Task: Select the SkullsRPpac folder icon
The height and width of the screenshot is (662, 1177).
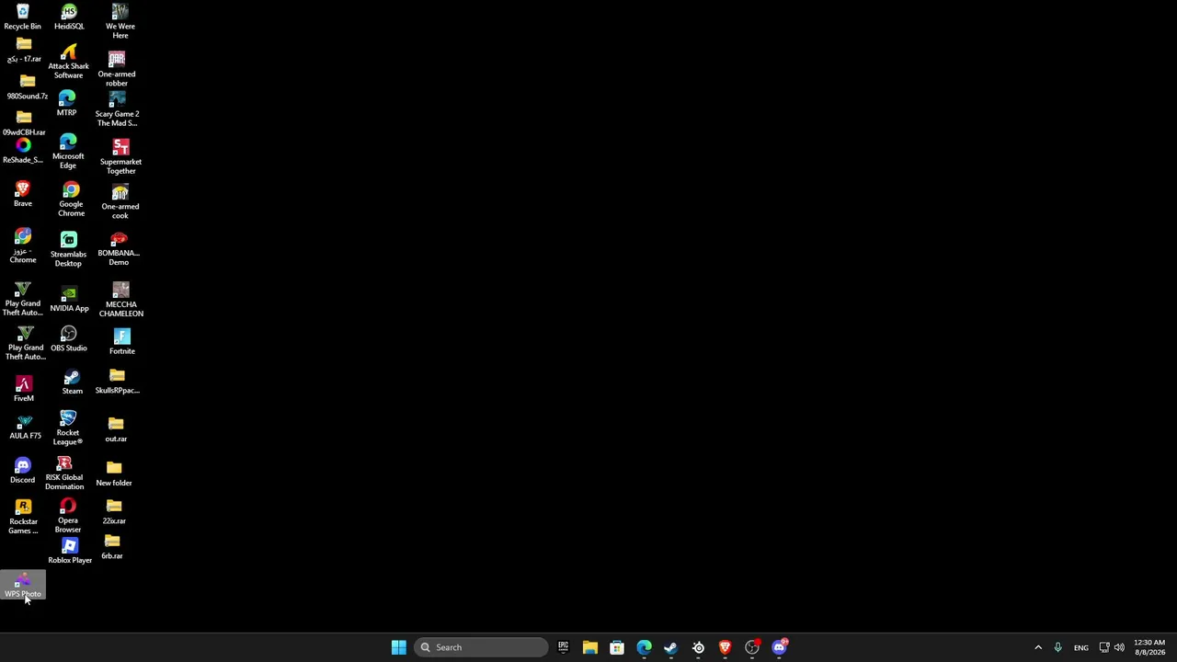Action: click(x=117, y=382)
